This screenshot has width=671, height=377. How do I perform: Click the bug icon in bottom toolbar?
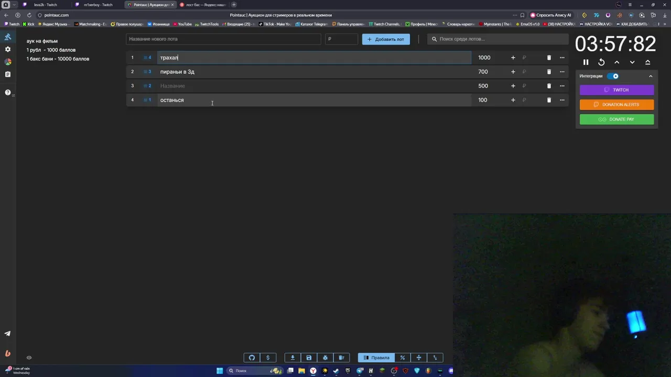(325, 358)
